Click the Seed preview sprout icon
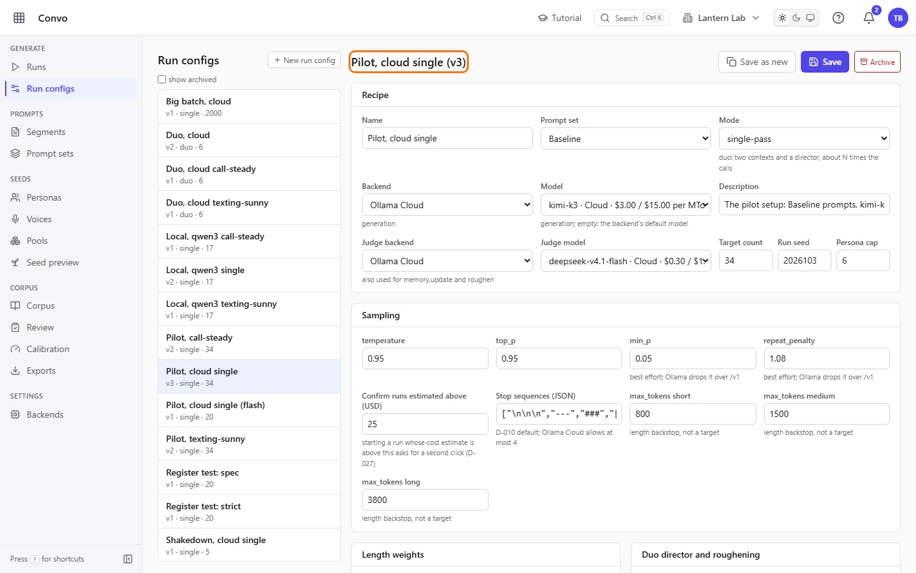This screenshot has height=573, width=916. [x=15, y=262]
